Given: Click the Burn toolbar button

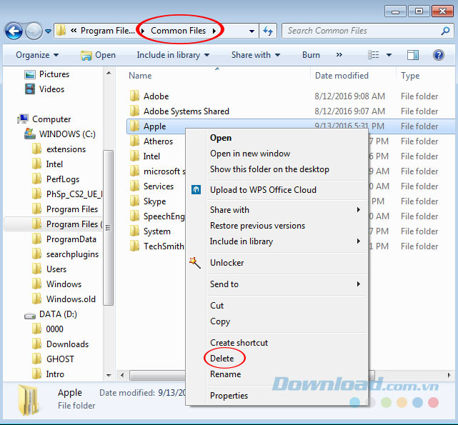Looking at the screenshot, I should (311, 55).
